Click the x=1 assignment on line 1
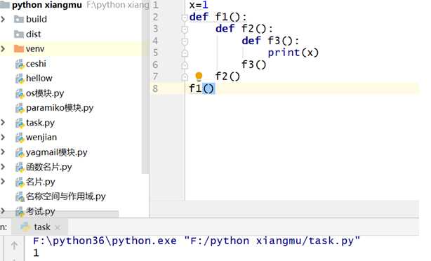 [199, 5]
